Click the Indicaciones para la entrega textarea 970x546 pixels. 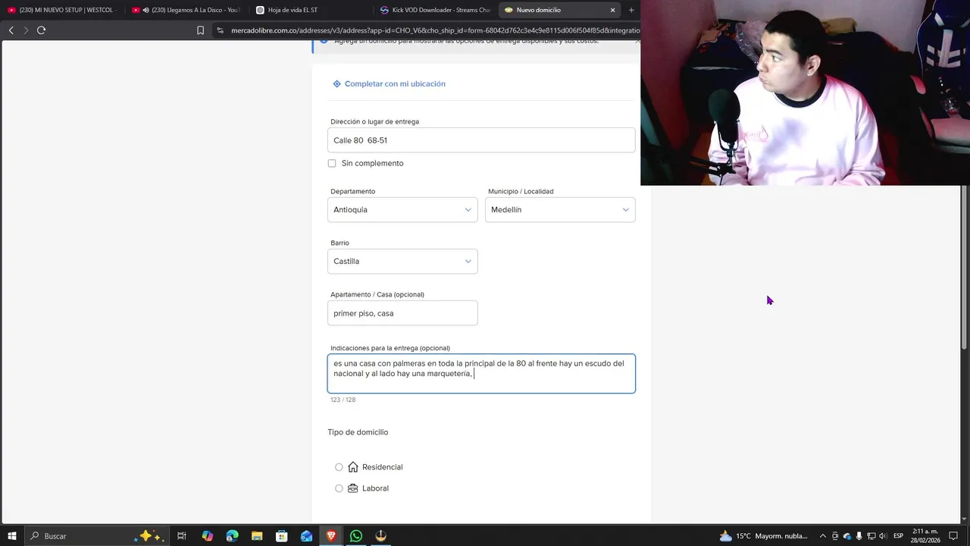(x=481, y=374)
